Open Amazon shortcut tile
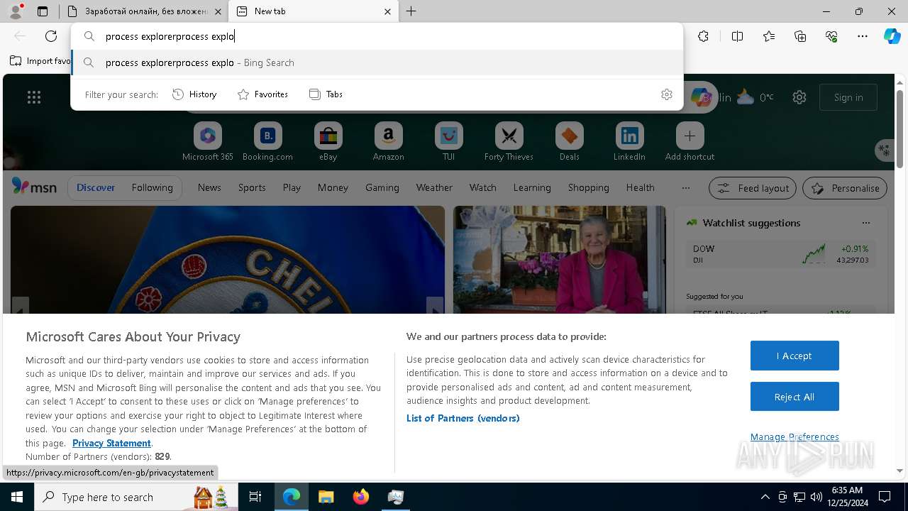The width and height of the screenshot is (908, 511). pos(388,141)
